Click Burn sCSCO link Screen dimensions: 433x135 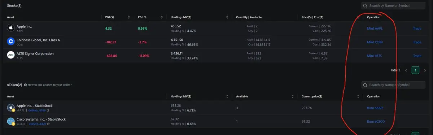tap(376, 122)
